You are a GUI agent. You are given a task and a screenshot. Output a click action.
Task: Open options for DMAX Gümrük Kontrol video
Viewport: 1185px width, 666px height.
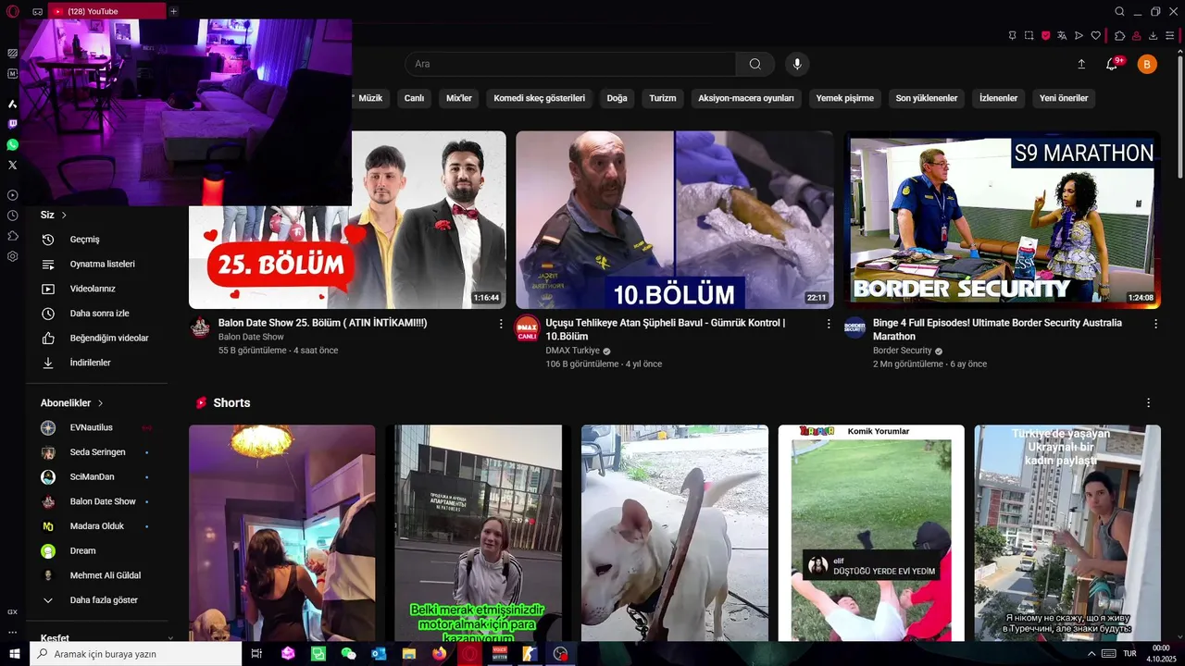(829, 324)
